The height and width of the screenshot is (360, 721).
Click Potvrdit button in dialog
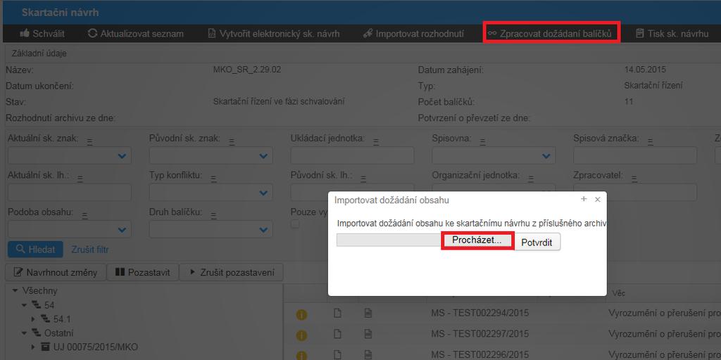537,242
